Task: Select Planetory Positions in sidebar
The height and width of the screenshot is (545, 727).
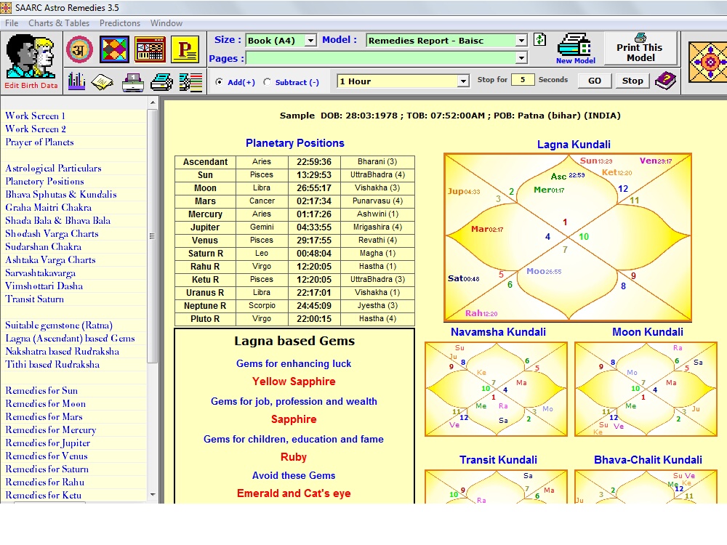Action: point(44,181)
